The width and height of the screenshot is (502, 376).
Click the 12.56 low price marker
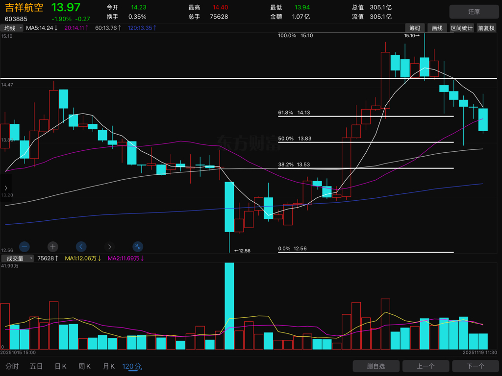[x=242, y=251]
